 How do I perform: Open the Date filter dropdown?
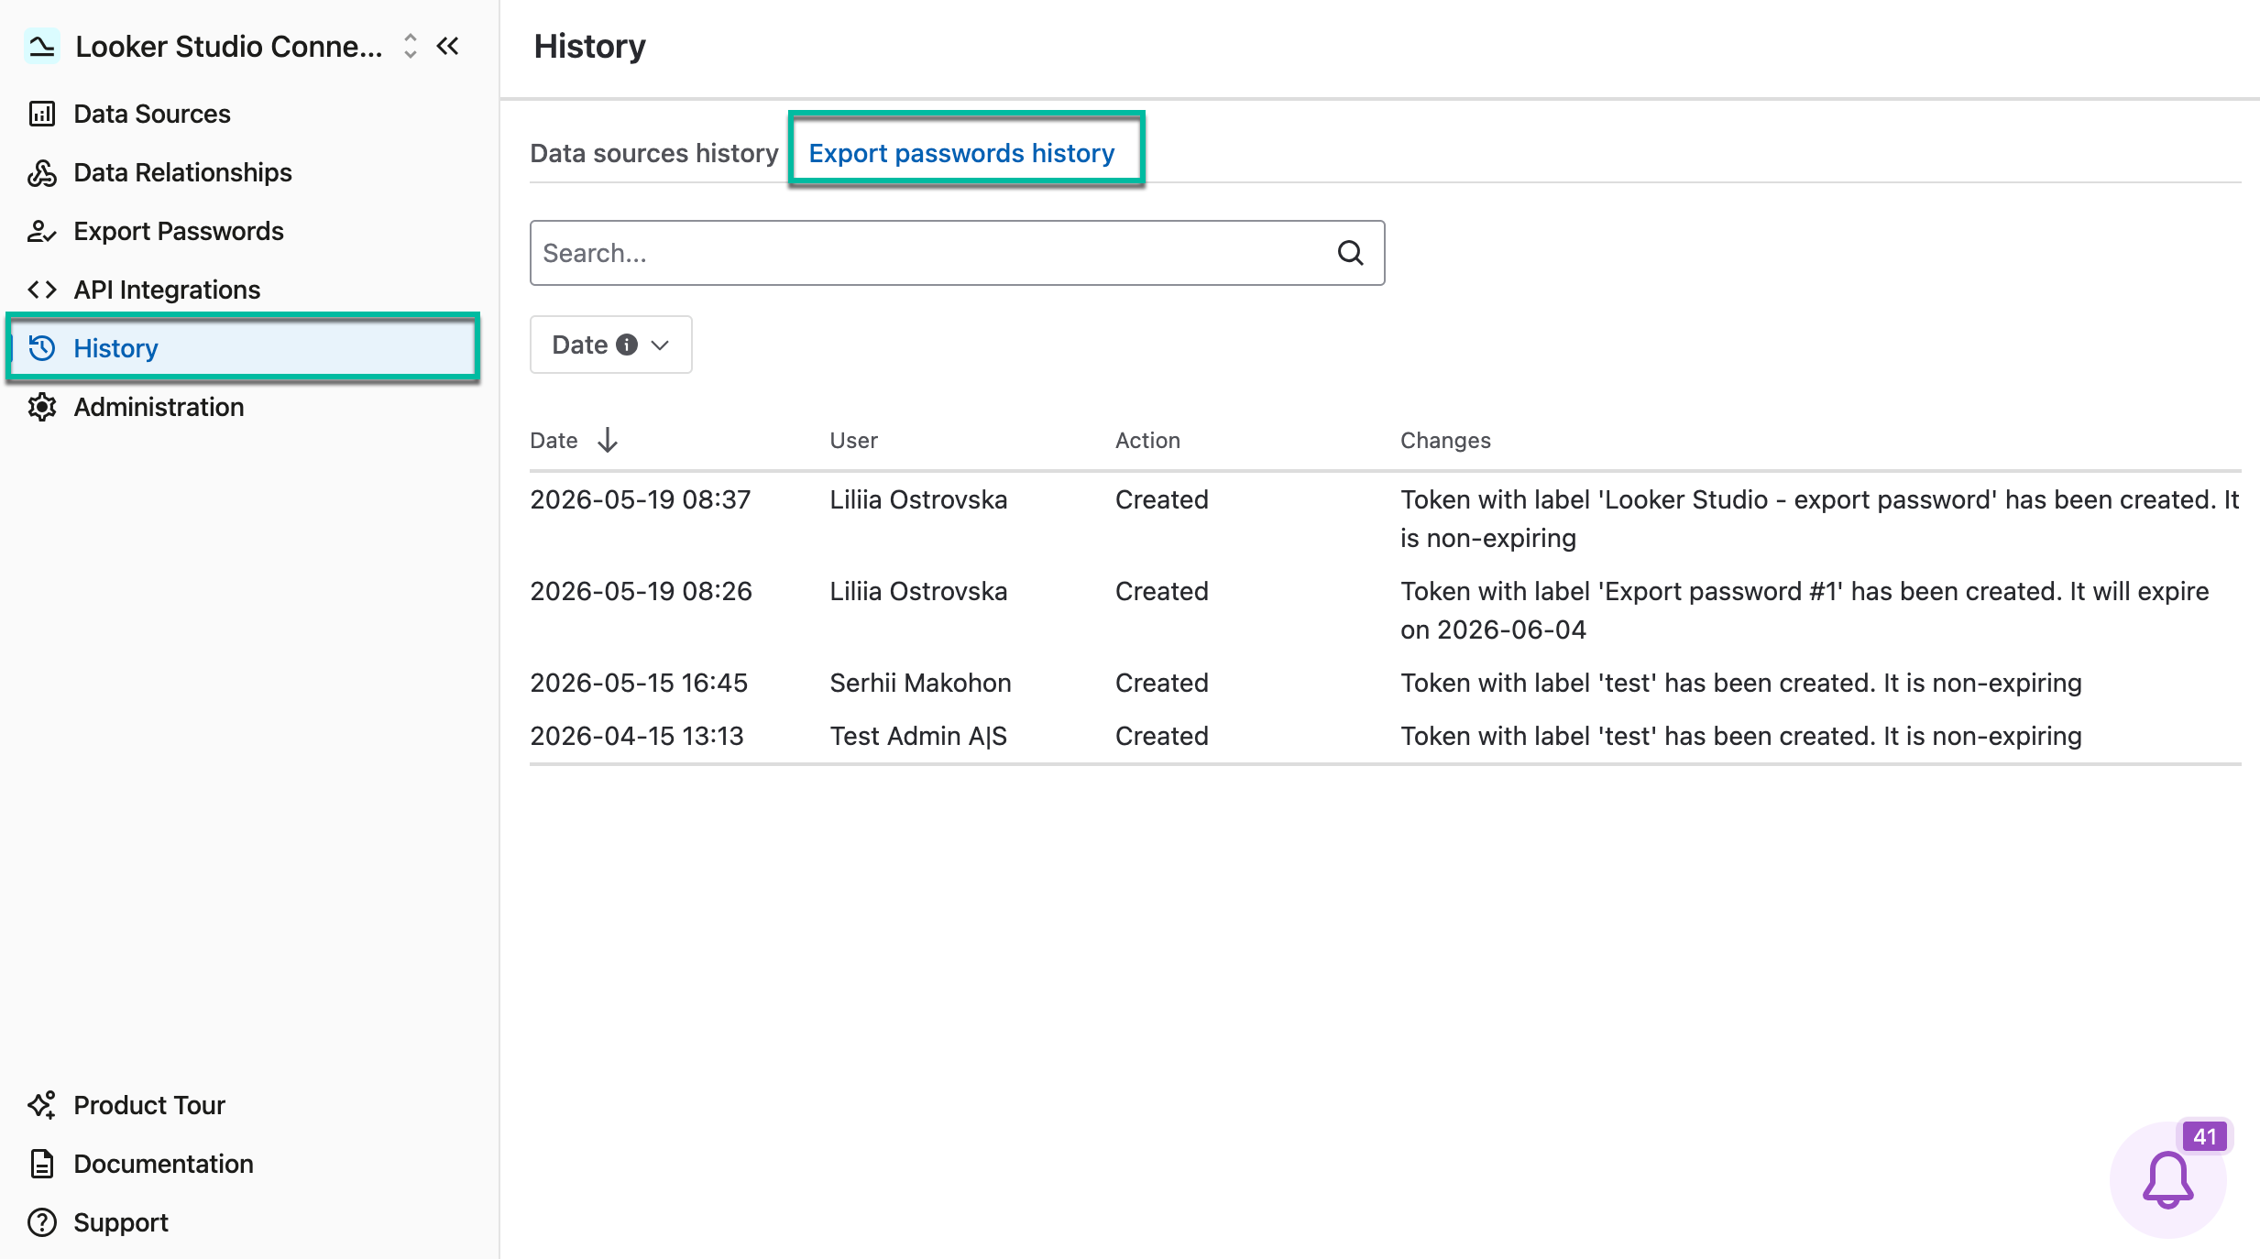click(610, 345)
